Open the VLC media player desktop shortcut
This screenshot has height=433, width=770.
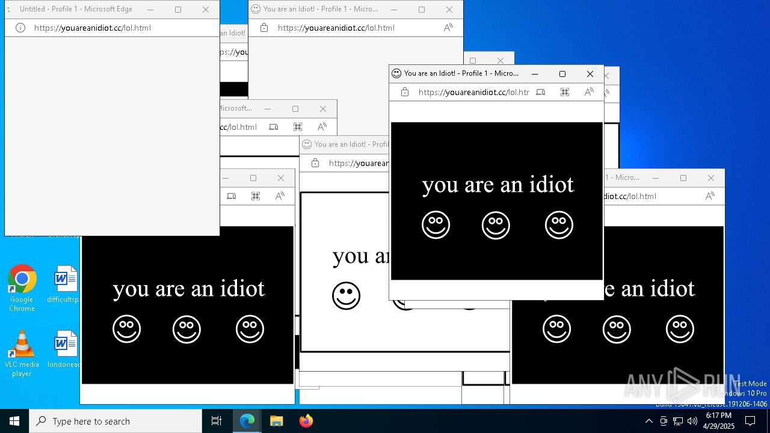click(22, 354)
